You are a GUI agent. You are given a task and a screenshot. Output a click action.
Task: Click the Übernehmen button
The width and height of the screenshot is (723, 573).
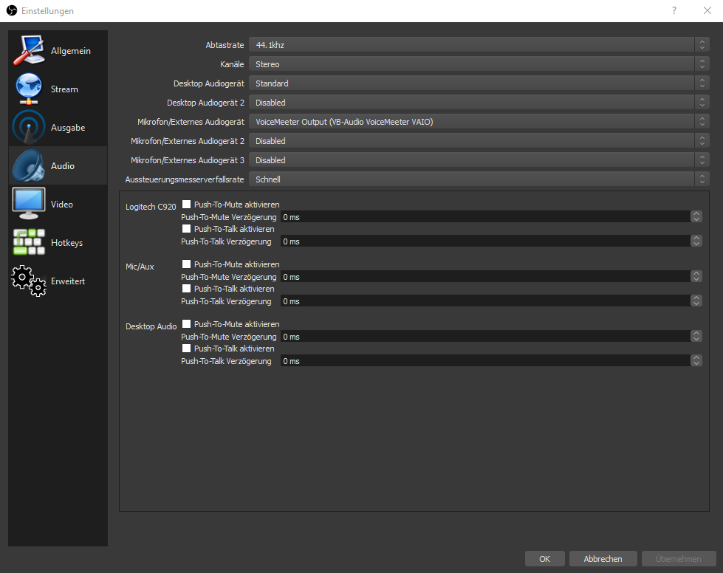679,559
